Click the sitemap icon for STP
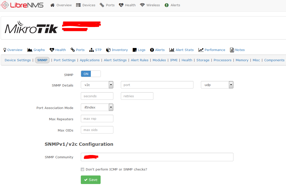The image size is (286, 186). (91, 50)
